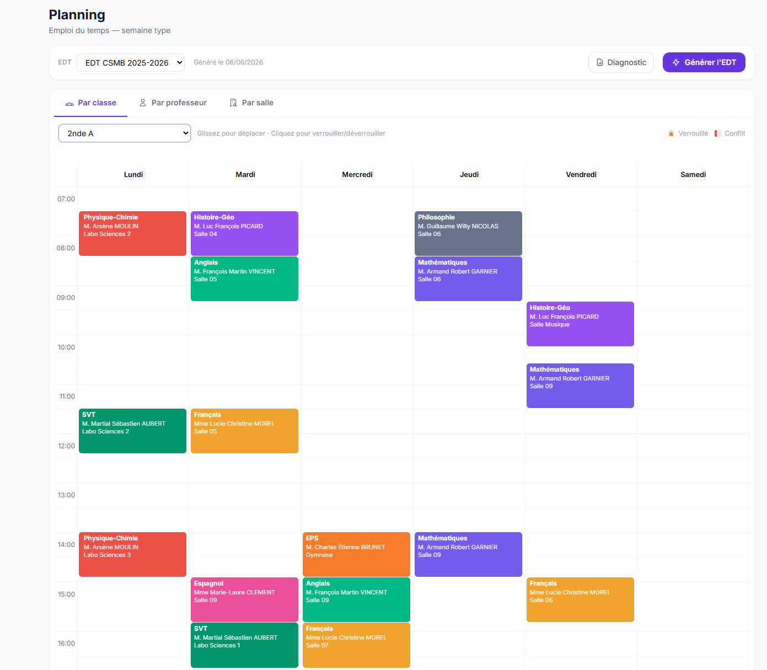Click the 16:00 time label
Image resolution: width=767 pixels, height=670 pixels.
click(x=66, y=644)
